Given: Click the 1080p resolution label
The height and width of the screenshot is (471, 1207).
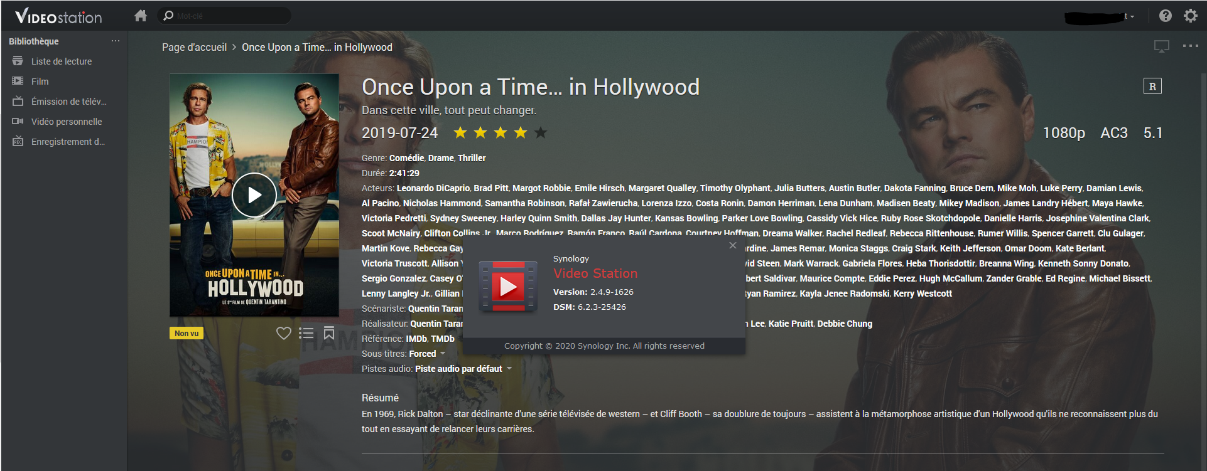Looking at the screenshot, I should [1064, 133].
